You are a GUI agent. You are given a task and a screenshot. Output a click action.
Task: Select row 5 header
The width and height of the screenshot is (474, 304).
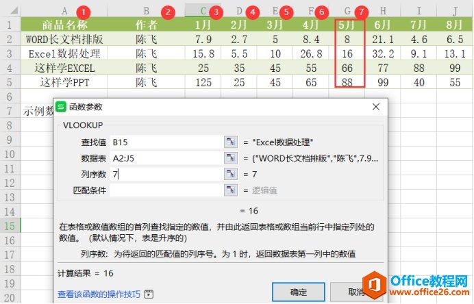click(10, 82)
